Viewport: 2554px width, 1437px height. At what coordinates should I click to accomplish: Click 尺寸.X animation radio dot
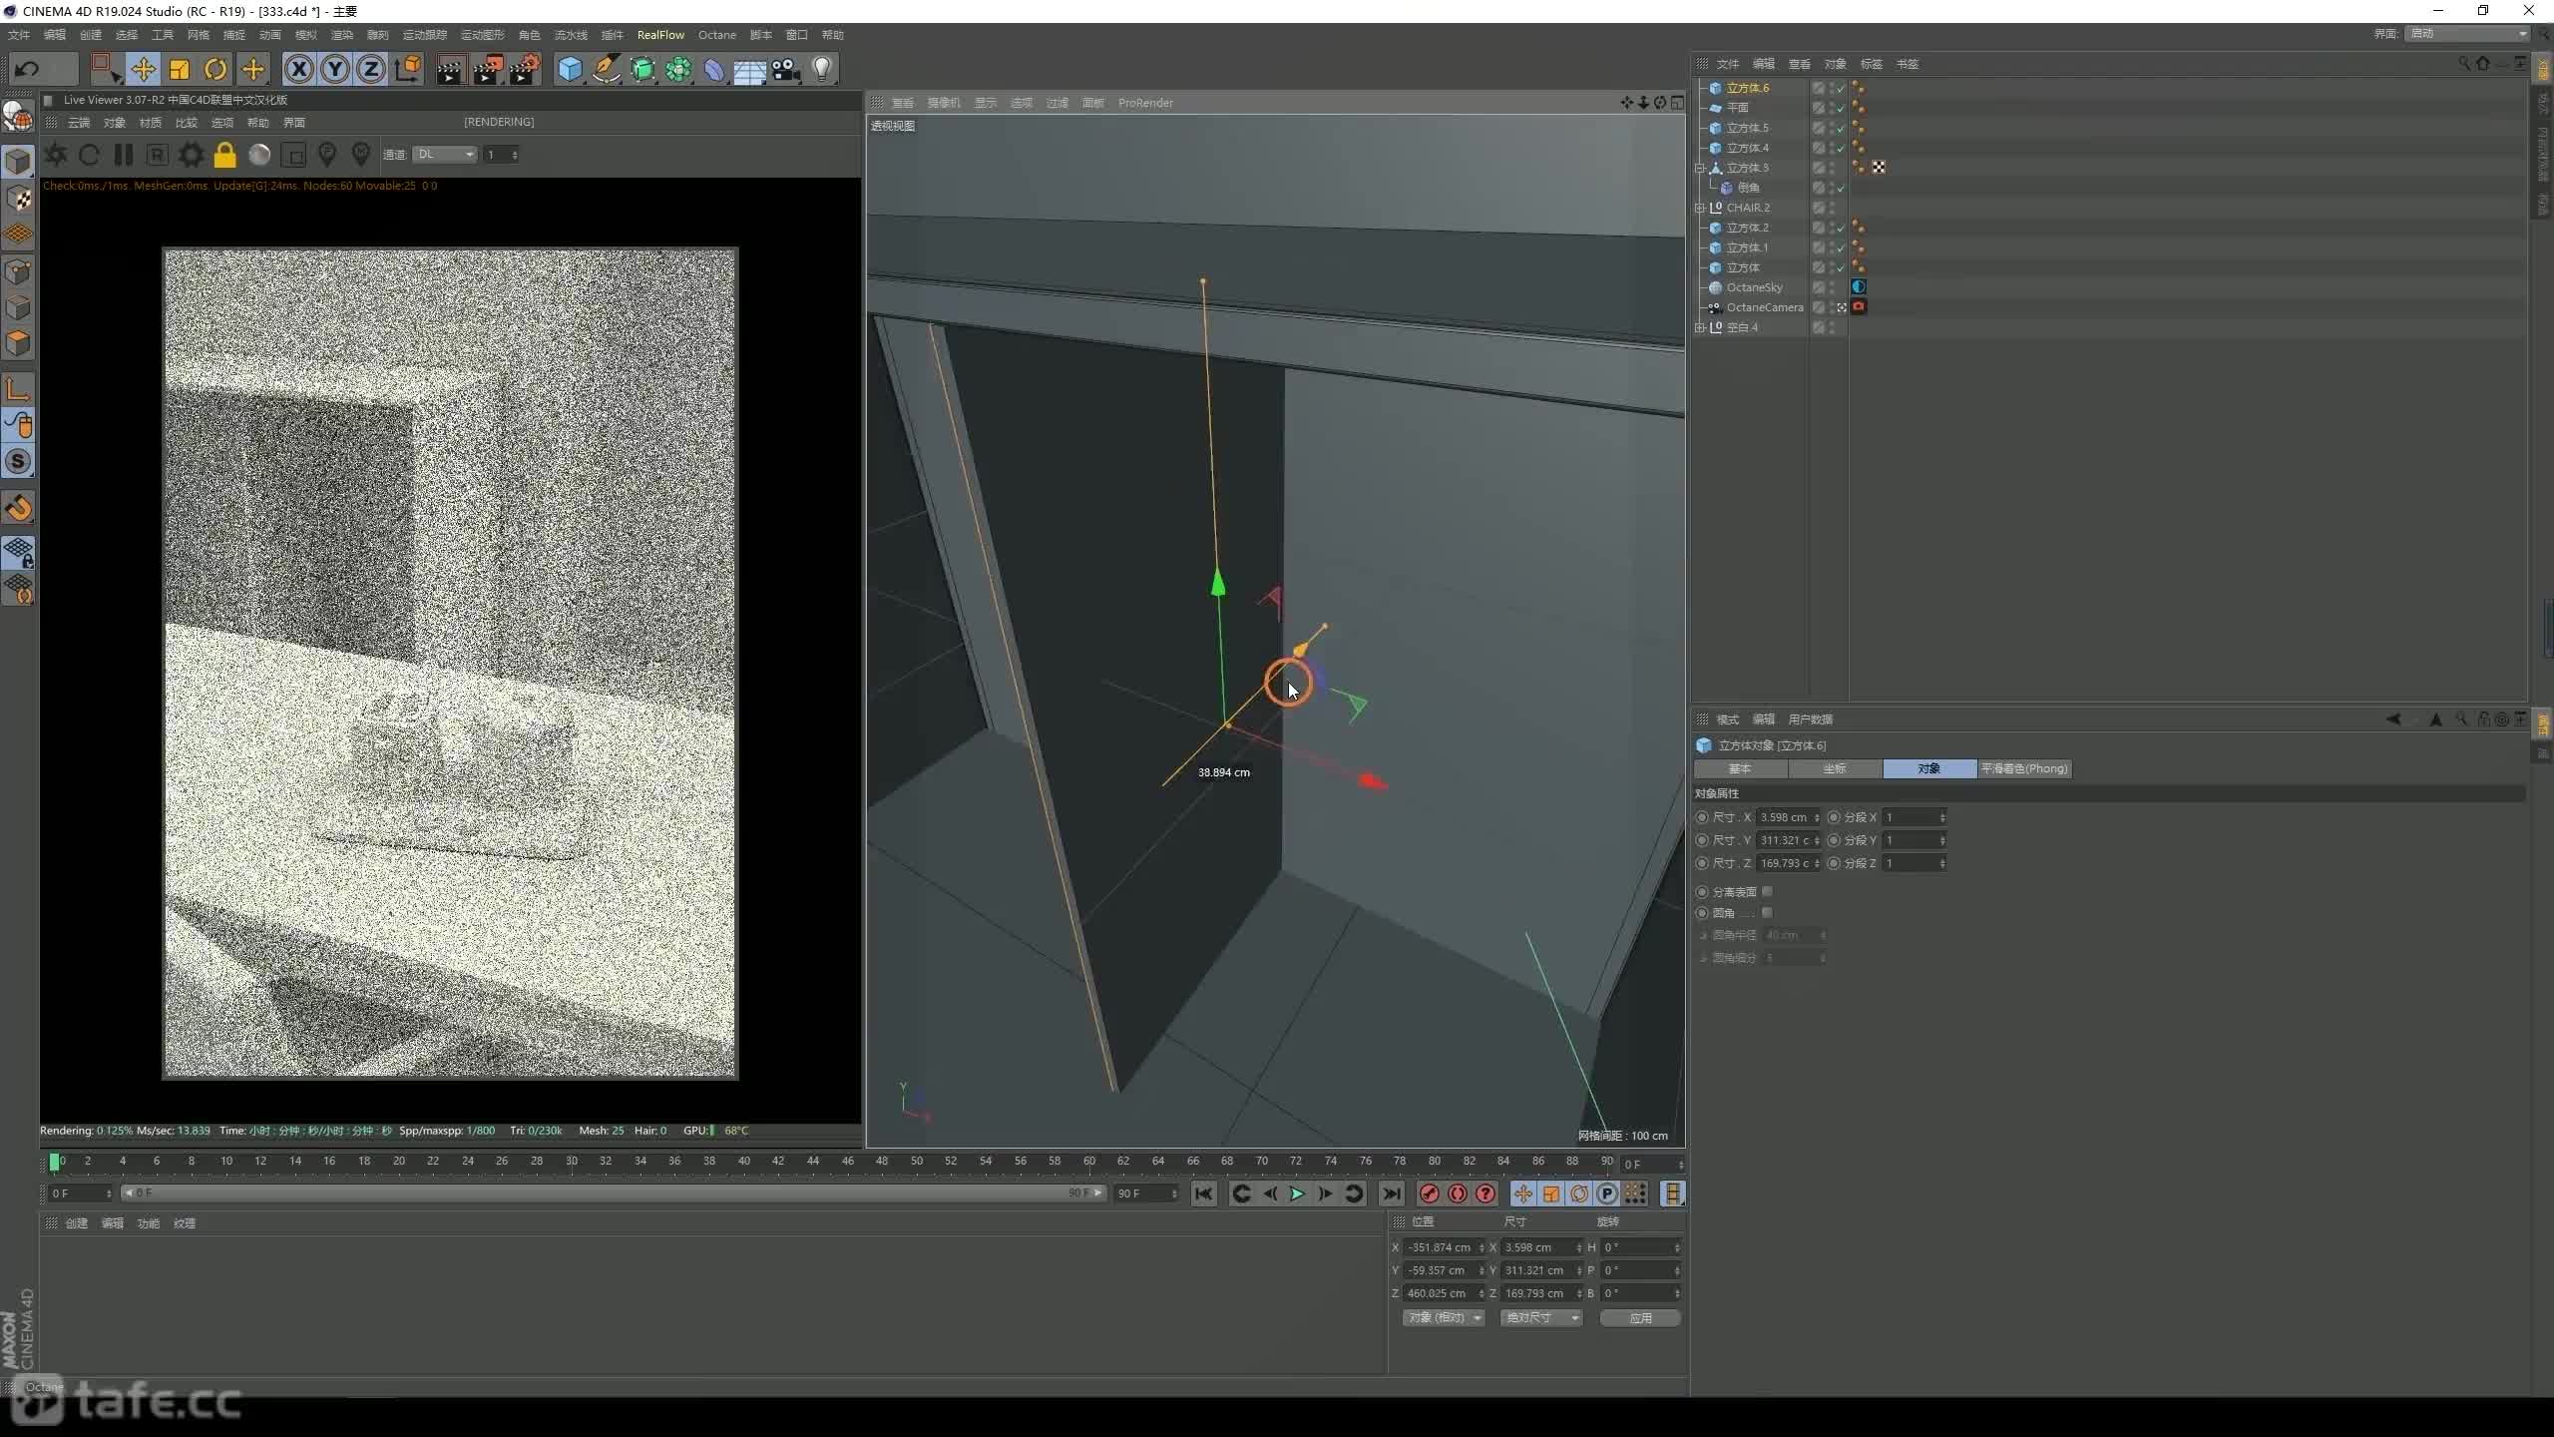pos(1702,817)
